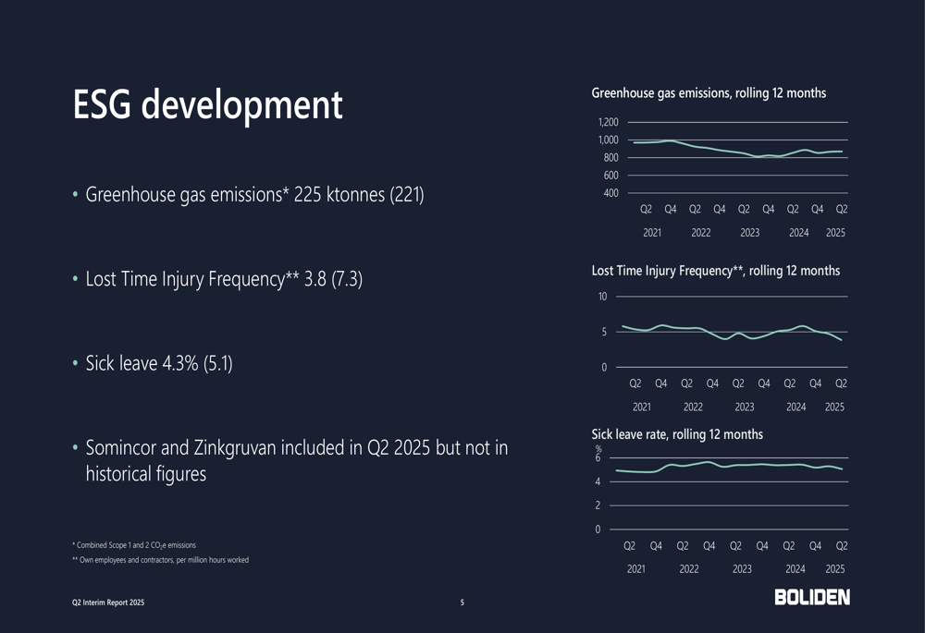Click the 'Combined Scope 1 and 2' footnote

[x=134, y=545]
